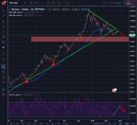Select the trend line drawing tool

(3, 16)
